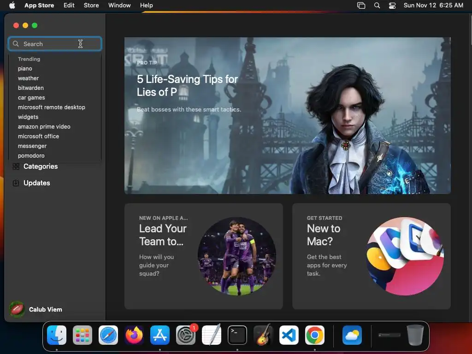The image size is (472, 354).
Task: Click the magnifying glass in the Search field
Action: 16,44
